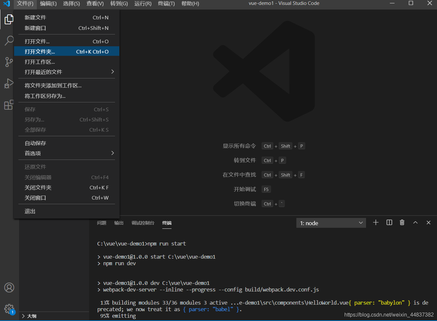Open the Extensions view icon
The image size is (437, 321).
click(9, 105)
